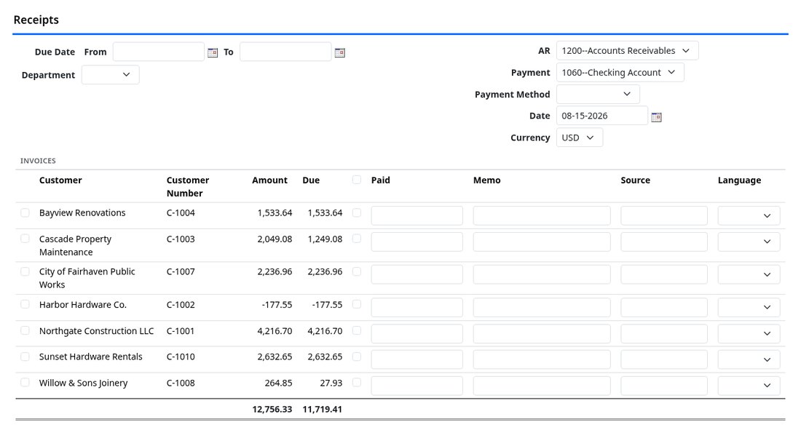This screenshot has height=438, width=801.
Task: Tick the Bayview Renovations row checkbox
Action: [25, 213]
